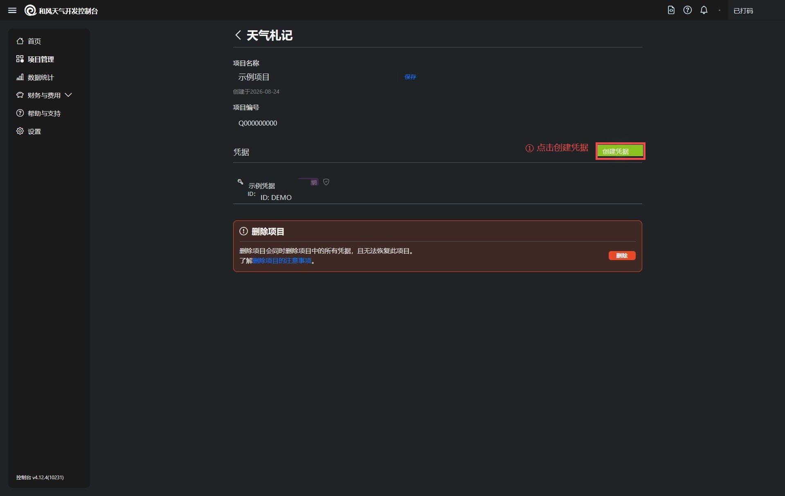Open the developer docs icon in the header
This screenshot has width=785, height=496.
click(671, 10)
